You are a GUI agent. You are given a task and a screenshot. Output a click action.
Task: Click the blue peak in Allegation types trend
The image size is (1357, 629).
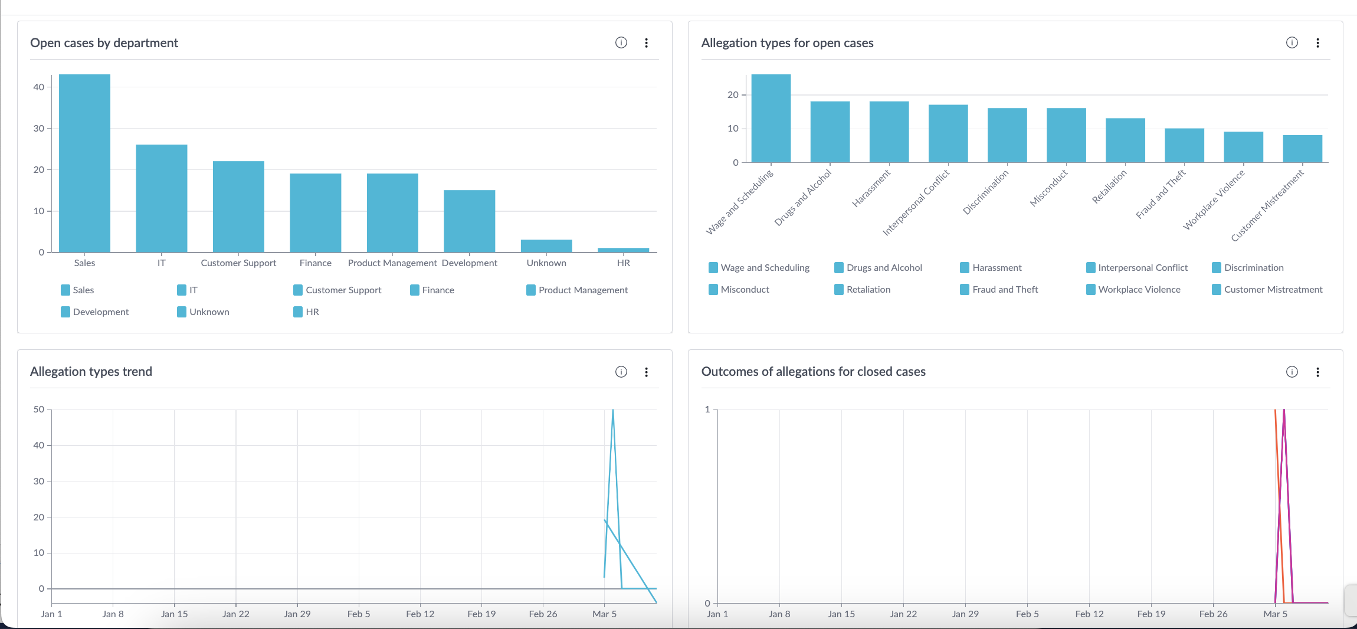(613, 411)
